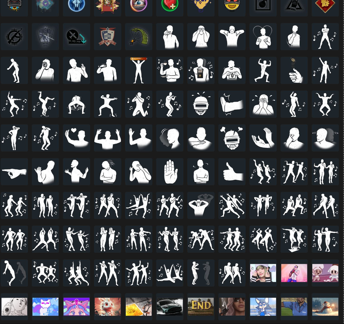Choose the coffee-drinking emote with music notes
344x324 pixels.
[x=170, y=70]
